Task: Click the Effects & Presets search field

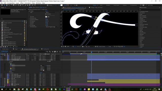Action: point(150,10)
